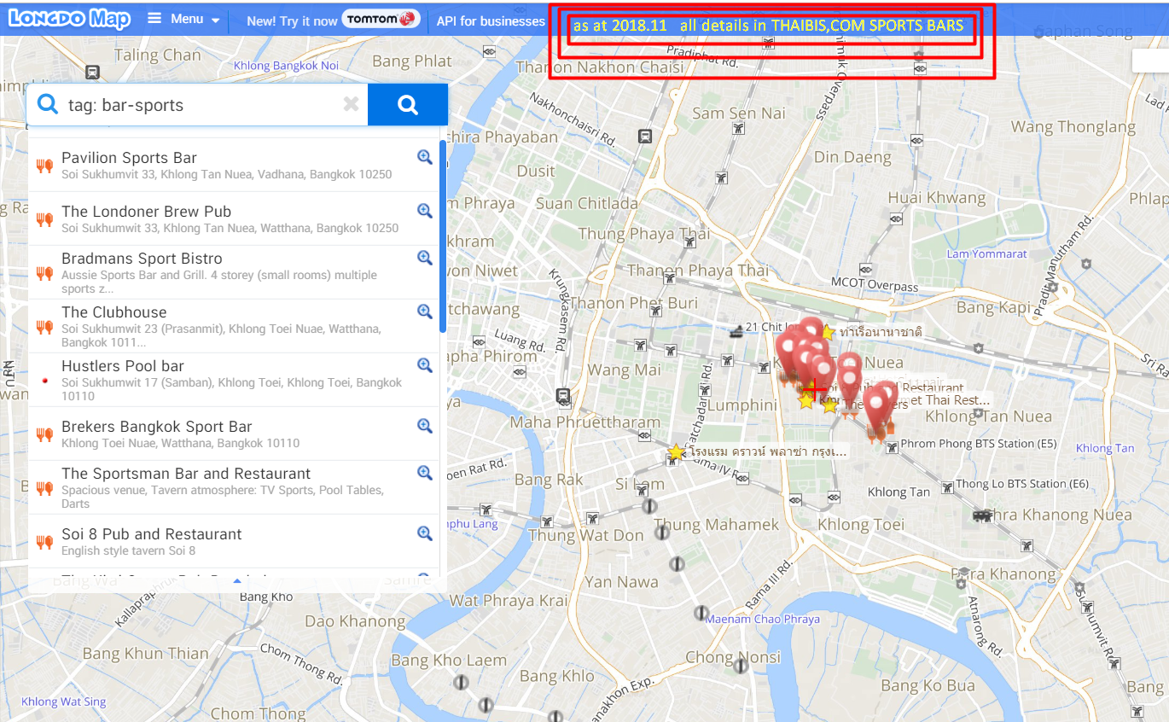Zoom to Bradmans Sport Bistro using its magnifier

[425, 258]
